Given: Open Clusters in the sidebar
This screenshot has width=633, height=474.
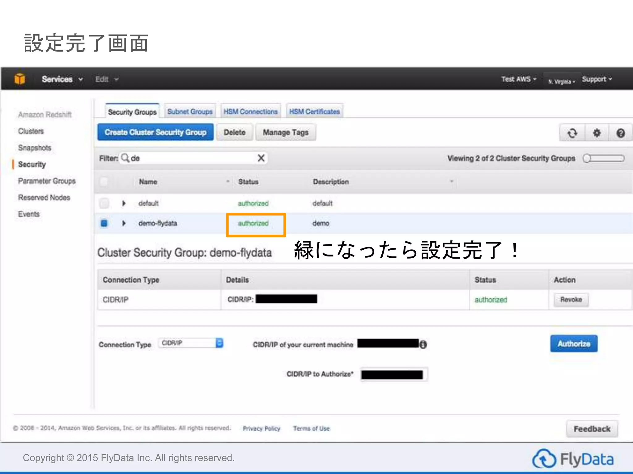Looking at the screenshot, I should (31, 131).
